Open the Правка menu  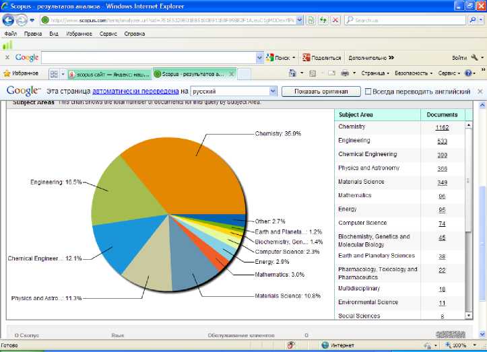click(x=33, y=34)
